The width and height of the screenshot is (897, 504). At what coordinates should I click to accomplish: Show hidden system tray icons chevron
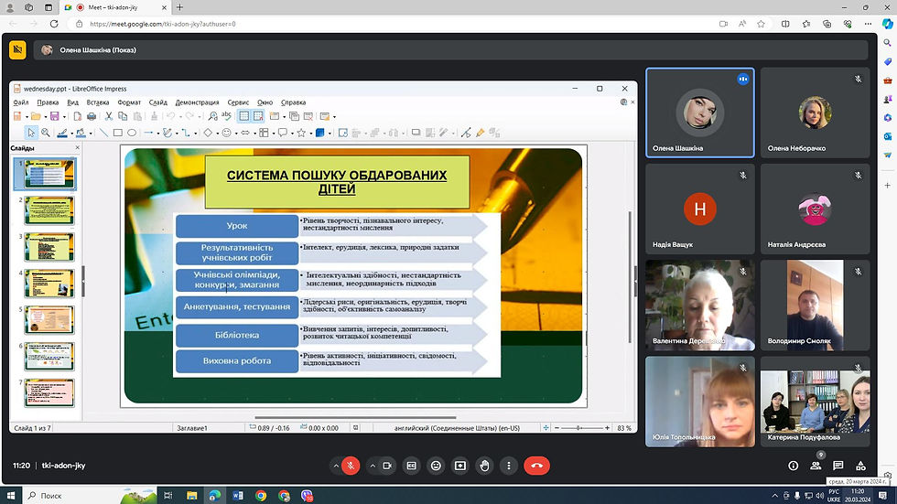[774, 496]
